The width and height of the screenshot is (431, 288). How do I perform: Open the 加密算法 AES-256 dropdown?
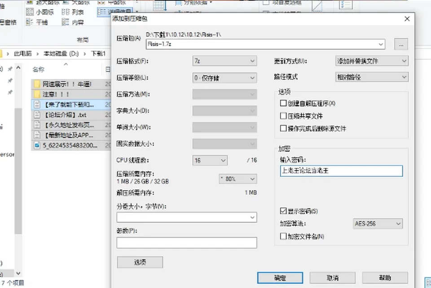[378, 224]
